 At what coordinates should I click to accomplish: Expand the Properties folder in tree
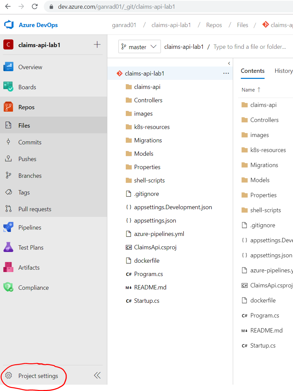click(143, 167)
